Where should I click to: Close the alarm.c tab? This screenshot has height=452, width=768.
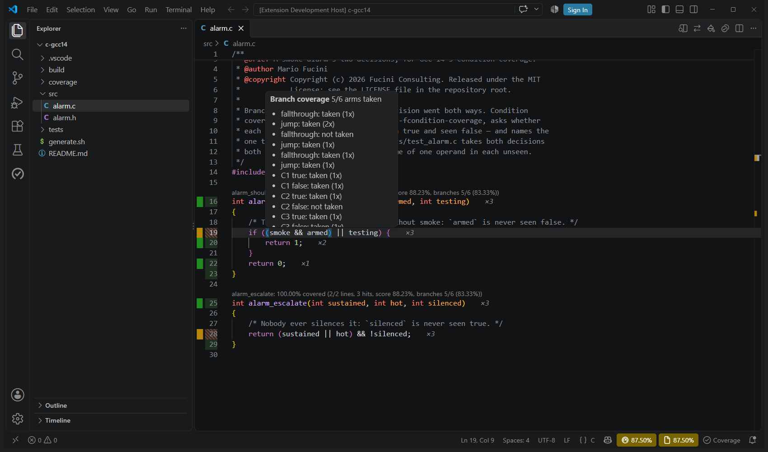[241, 28]
